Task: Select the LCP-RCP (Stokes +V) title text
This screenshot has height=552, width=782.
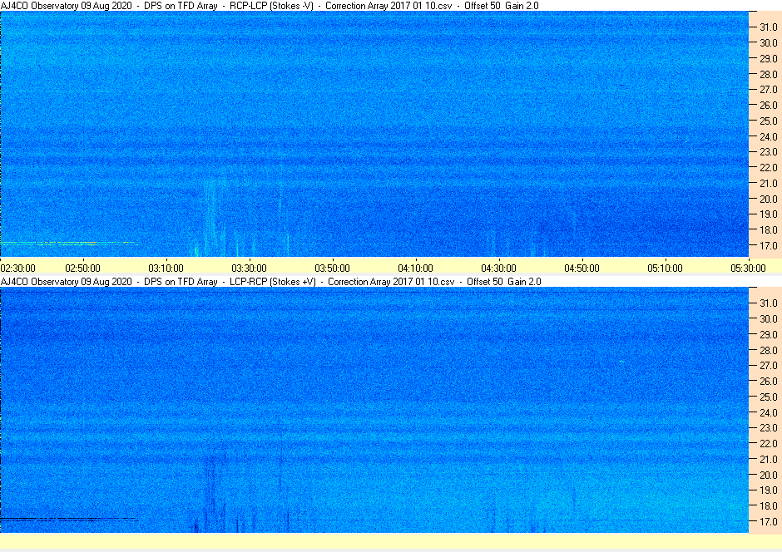Action: click(273, 282)
